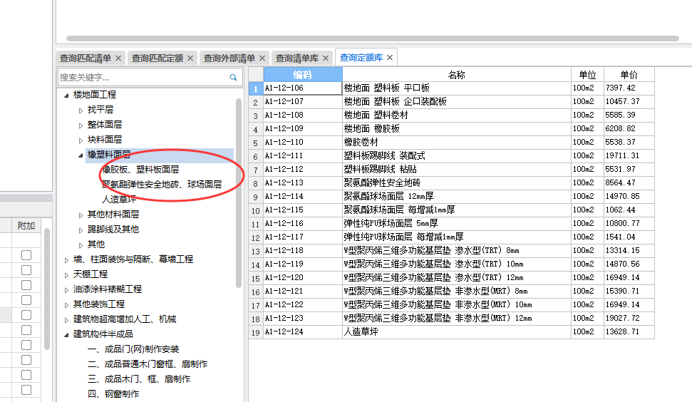Sort by the 编码 column header

coord(303,75)
